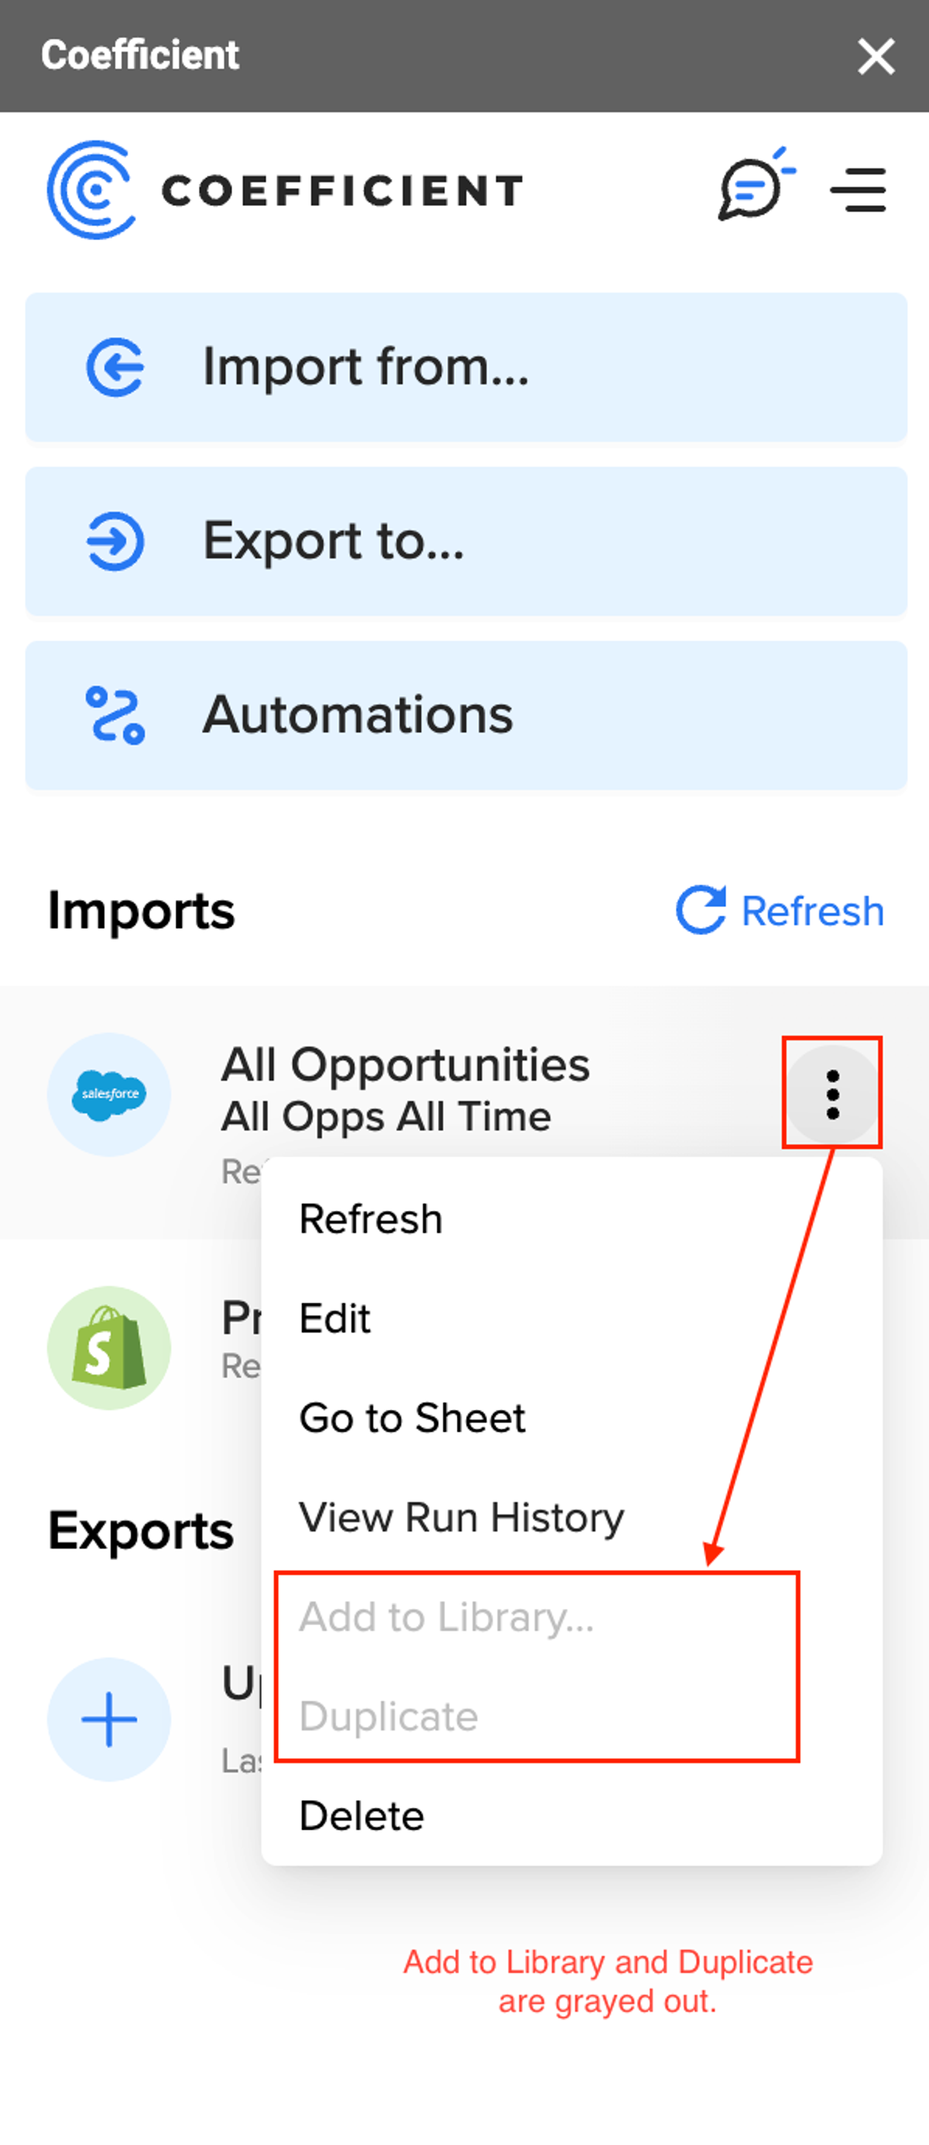Select View Run History option
This screenshot has height=2145, width=929.
point(572,1518)
